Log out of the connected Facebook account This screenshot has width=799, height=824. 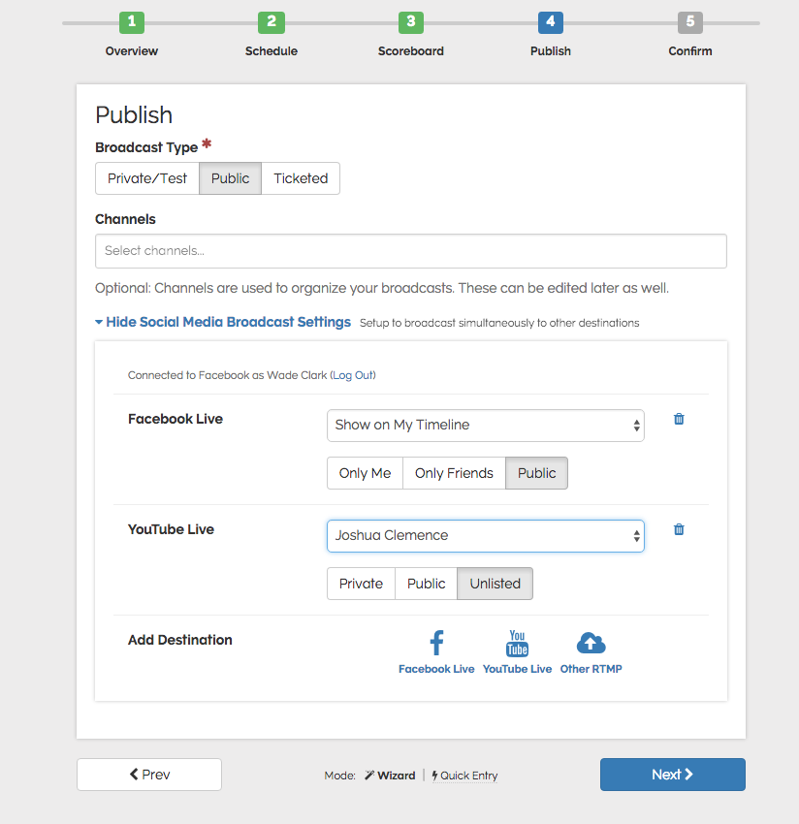(353, 375)
